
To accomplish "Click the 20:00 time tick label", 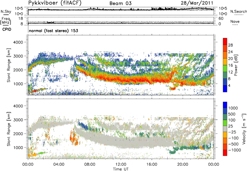I will pyautogui.click(x=182, y=165).
